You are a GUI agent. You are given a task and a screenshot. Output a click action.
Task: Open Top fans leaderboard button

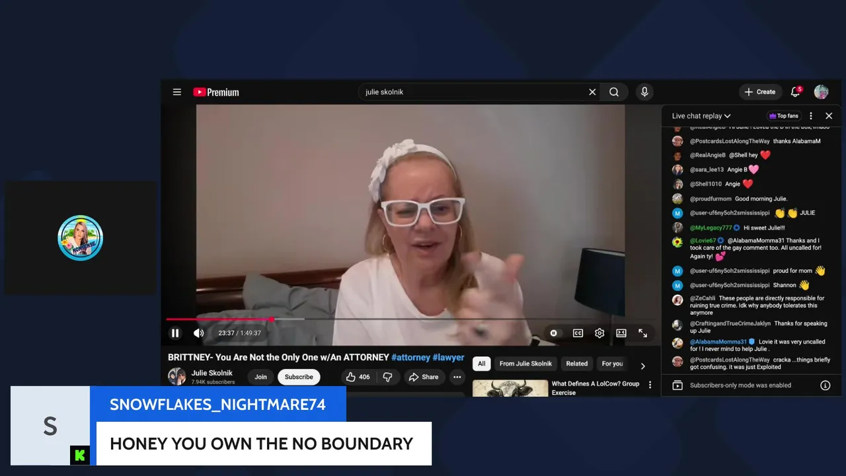(784, 116)
